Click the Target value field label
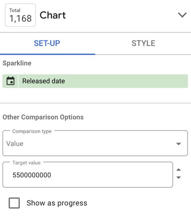 (x=27, y=163)
